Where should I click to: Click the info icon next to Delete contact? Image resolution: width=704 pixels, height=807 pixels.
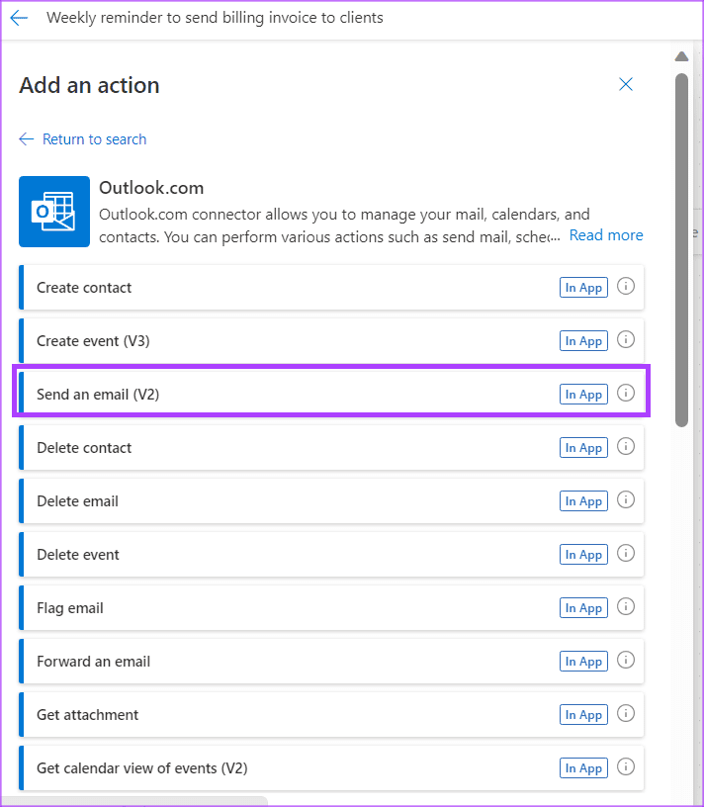[625, 447]
